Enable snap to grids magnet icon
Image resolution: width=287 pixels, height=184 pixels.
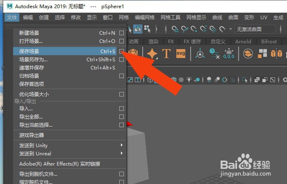[x=175, y=29]
